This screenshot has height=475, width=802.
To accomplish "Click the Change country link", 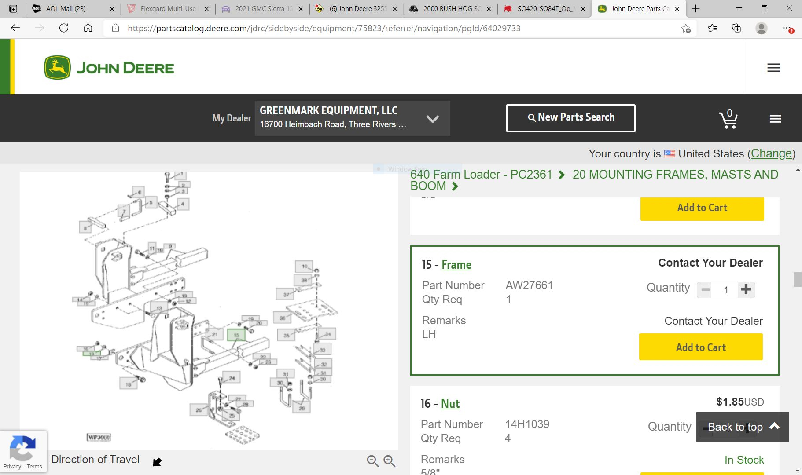I will pos(771,153).
